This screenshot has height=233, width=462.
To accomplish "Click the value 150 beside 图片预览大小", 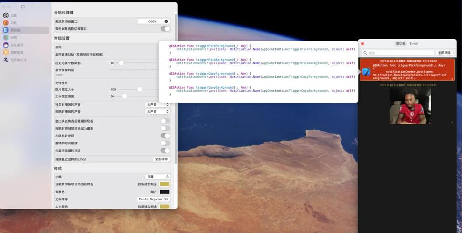I will pos(113,89).
